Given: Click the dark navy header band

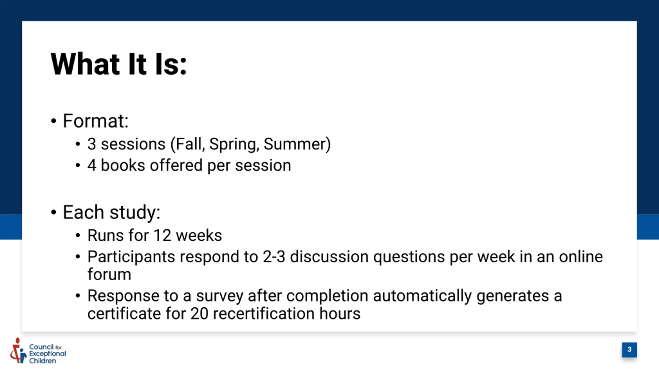Looking at the screenshot, I should (x=329, y=10).
